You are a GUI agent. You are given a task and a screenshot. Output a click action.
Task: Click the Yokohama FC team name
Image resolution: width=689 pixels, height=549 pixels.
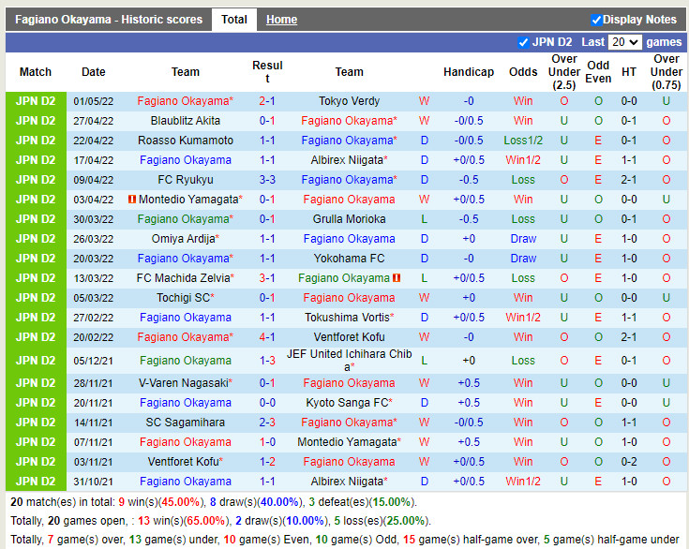pos(349,259)
